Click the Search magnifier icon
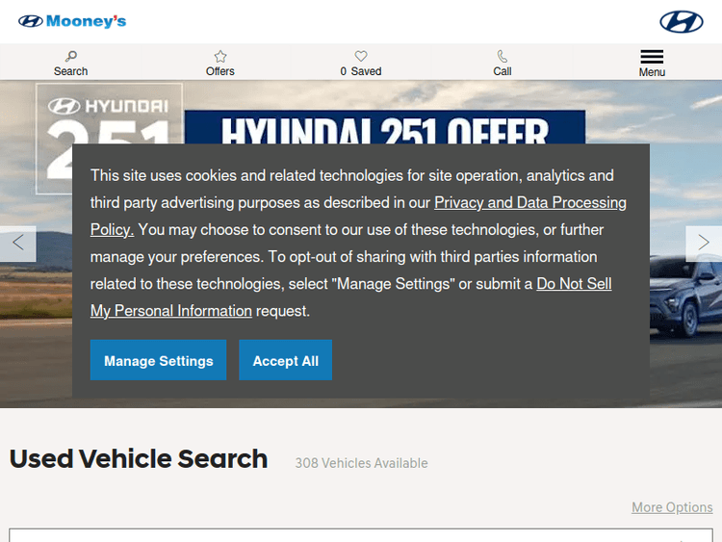This screenshot has height=542, width=722. click(x=70, y=57)
